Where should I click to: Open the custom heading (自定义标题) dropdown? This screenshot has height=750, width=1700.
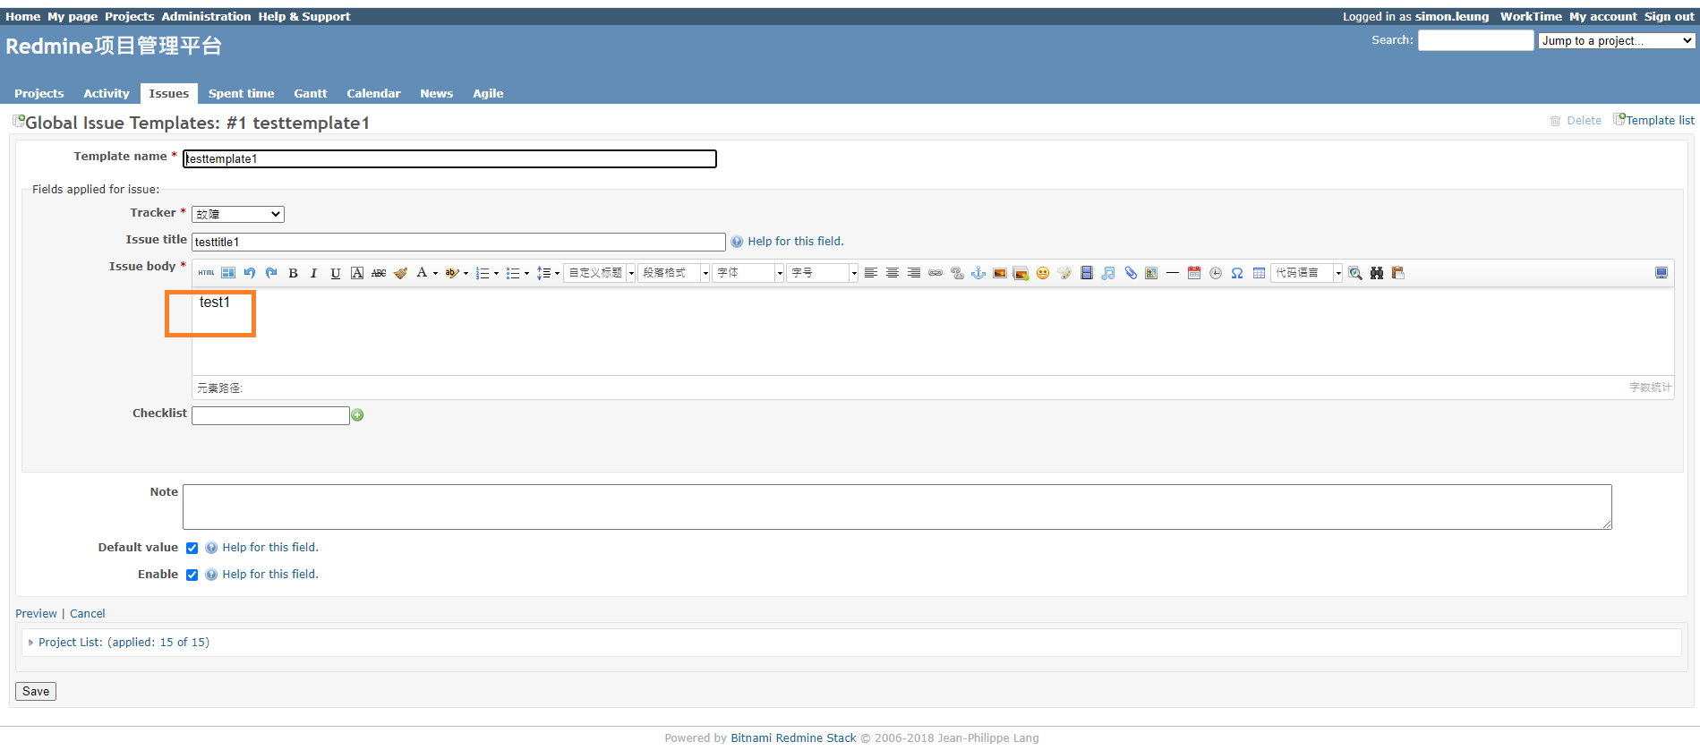(600, 273)
